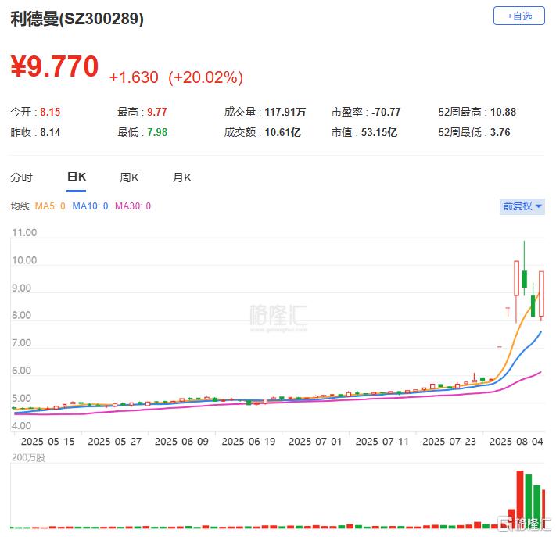
Task: Open the 周K weekly chart tab
Action: (130, 177)
